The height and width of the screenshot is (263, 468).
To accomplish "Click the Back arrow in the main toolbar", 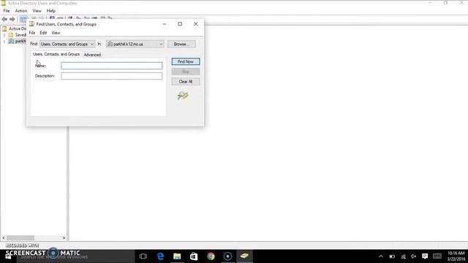I will click(x=4, y=19).
